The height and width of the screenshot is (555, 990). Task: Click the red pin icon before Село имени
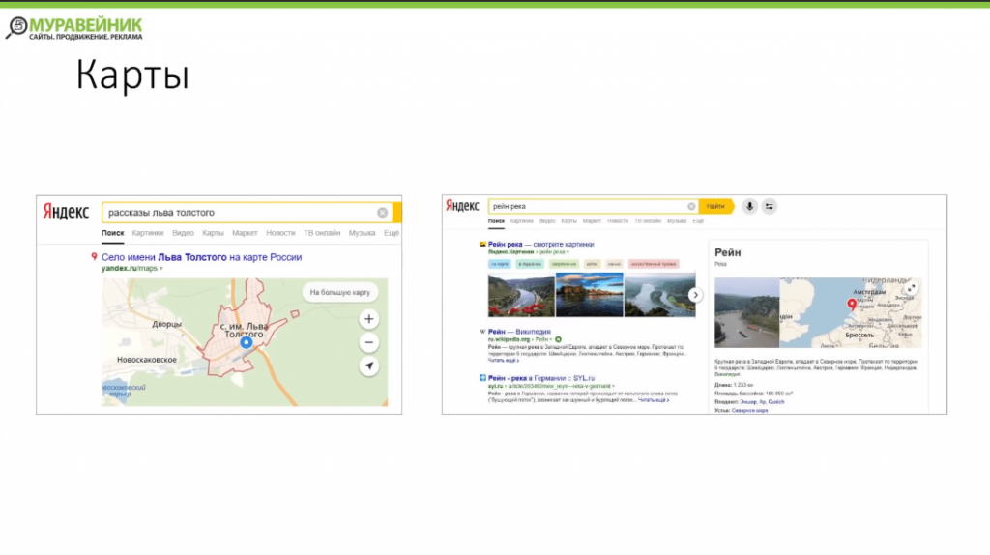click(x=94, y=257)
